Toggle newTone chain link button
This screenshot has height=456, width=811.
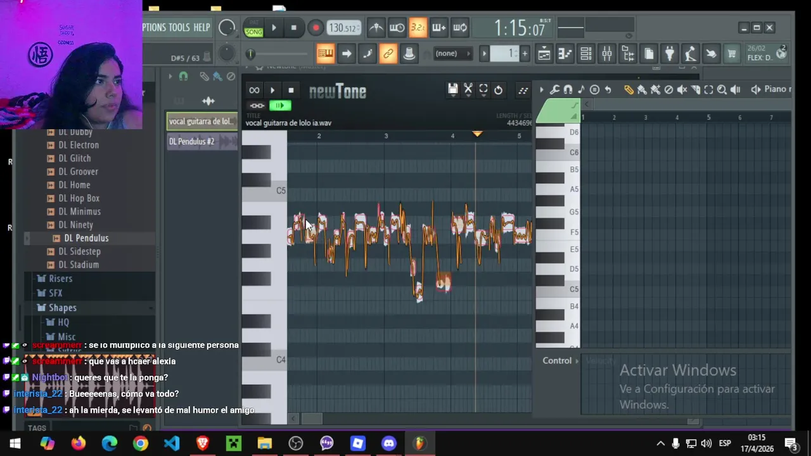257,106
